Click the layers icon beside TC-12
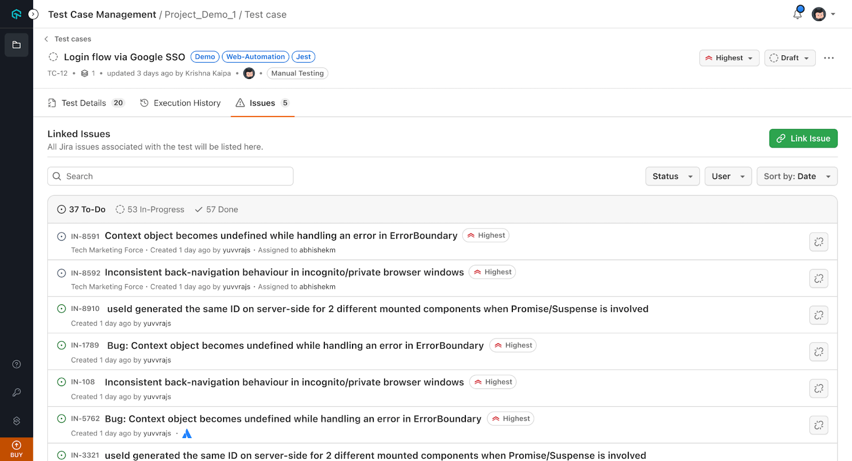The width and height of the screenshot is (852, 461). click(85, 73)
